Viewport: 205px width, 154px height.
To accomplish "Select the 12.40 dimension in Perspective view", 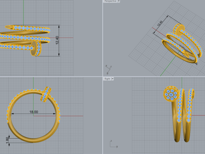I will click(x=160, y=24).
